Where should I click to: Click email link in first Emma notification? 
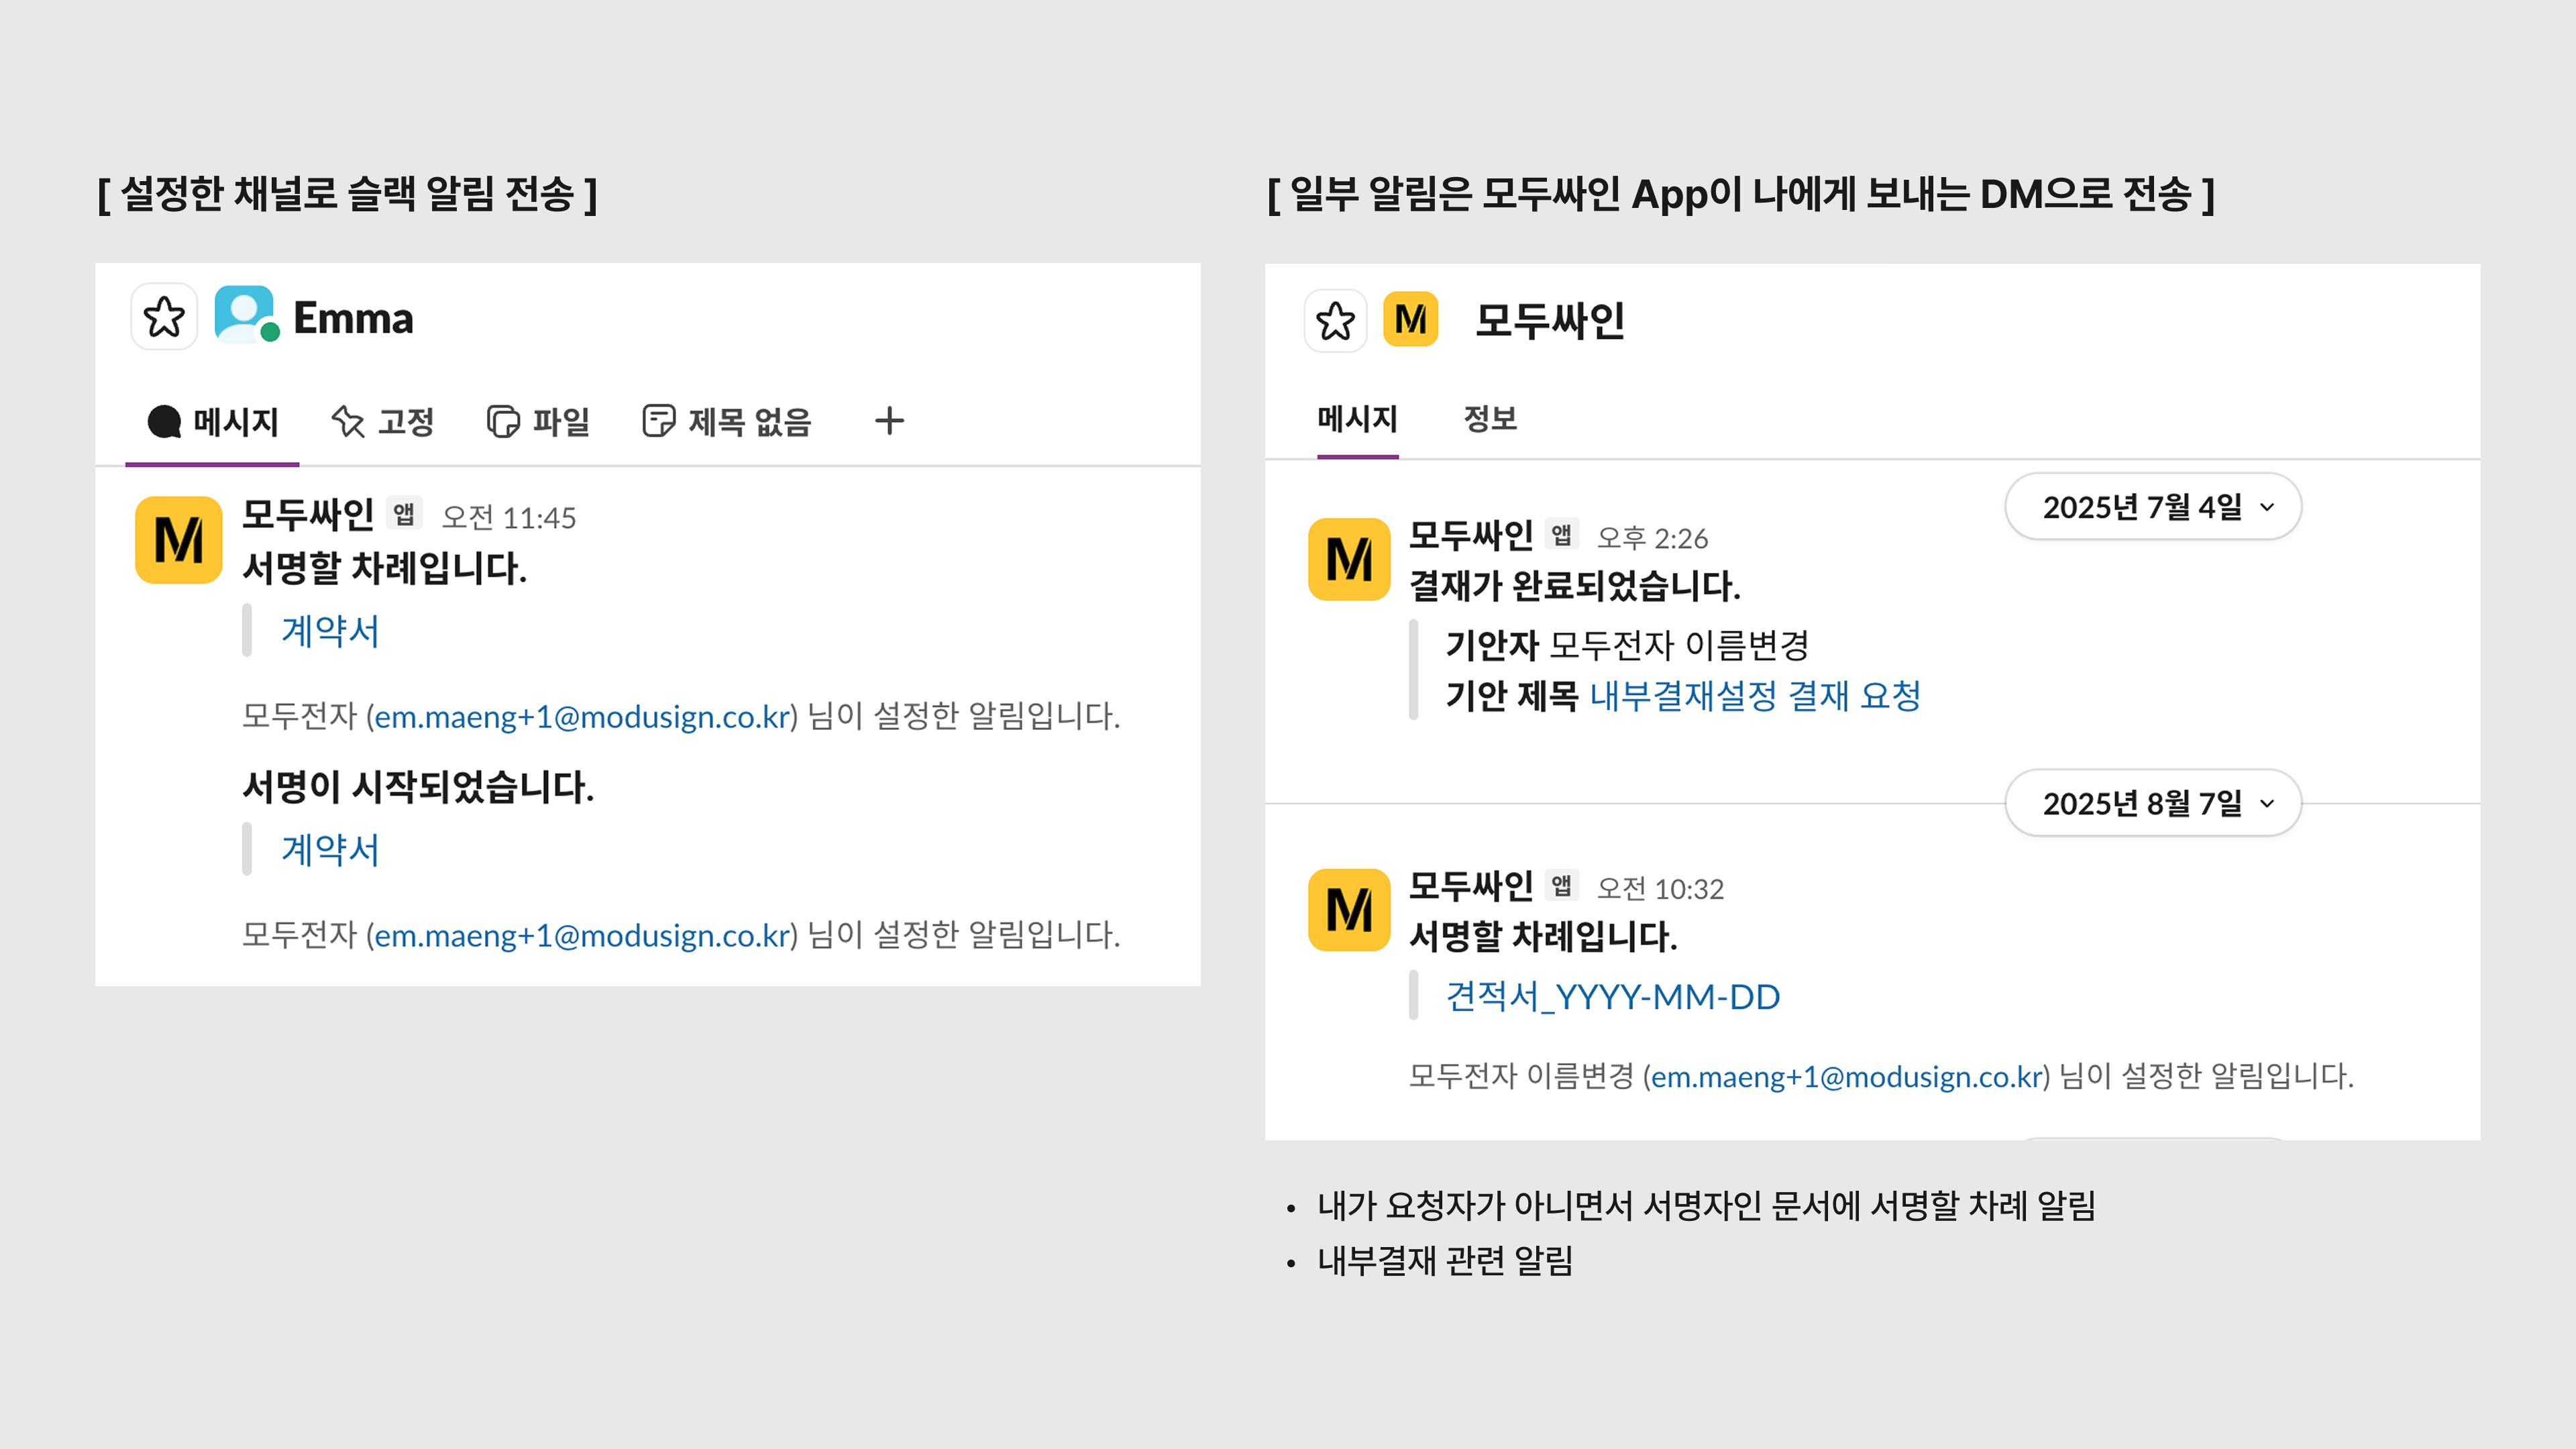click(x=582, y=717)
